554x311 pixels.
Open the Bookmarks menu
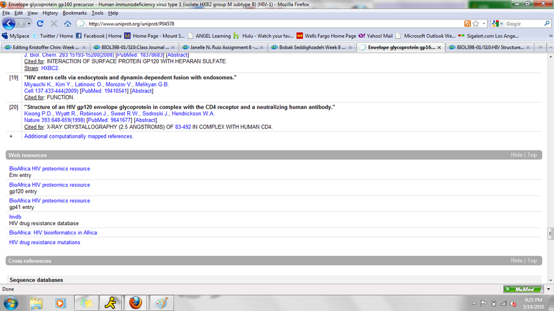click(74, 12)
